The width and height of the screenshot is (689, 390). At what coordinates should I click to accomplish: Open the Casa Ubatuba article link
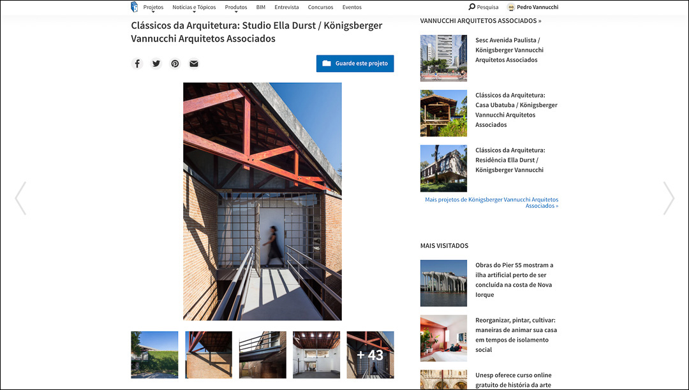pyautogui.click(x=516, y=110)
